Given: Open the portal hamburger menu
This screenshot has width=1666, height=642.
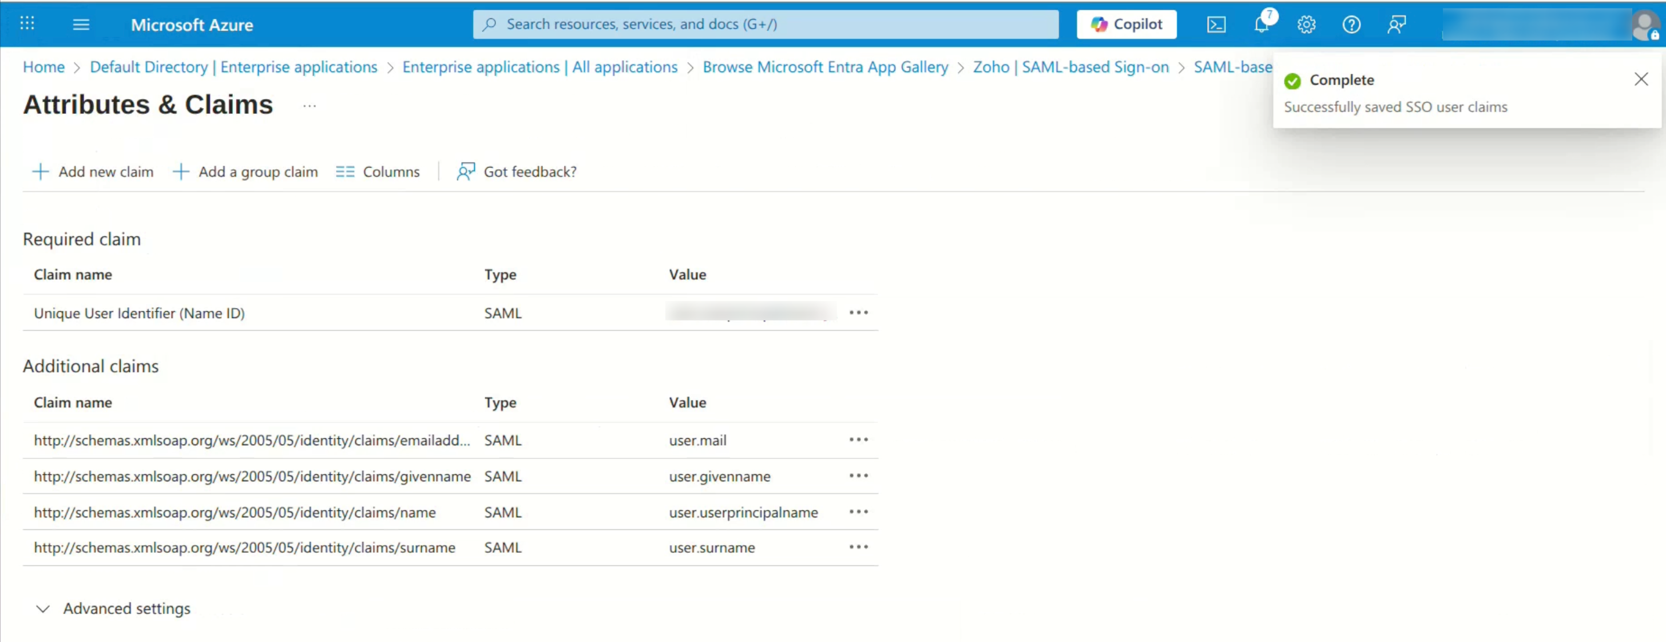Looking at the screenshot, I should 81,25.
